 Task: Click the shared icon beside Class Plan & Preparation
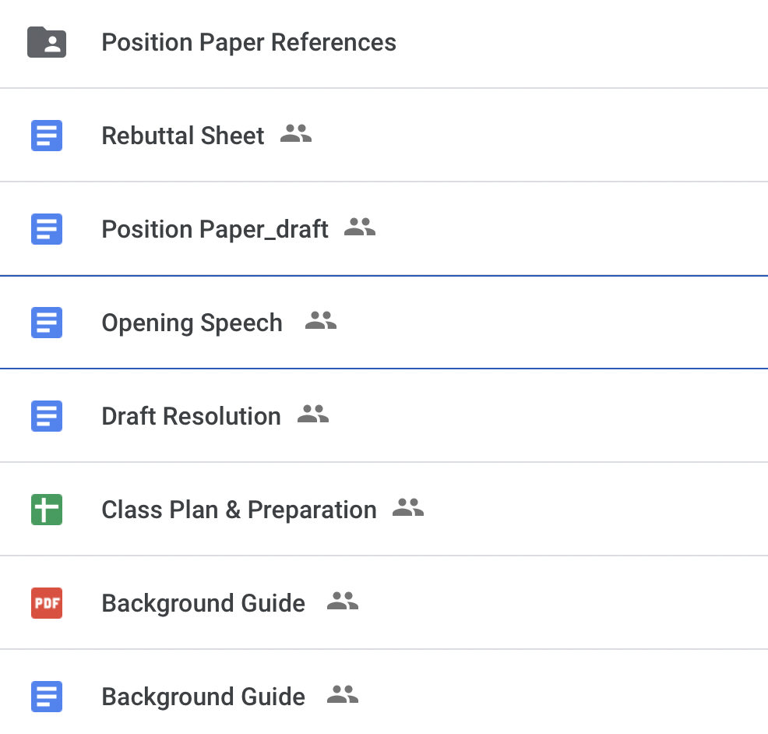pyautogui.click(x=408, y=508)
